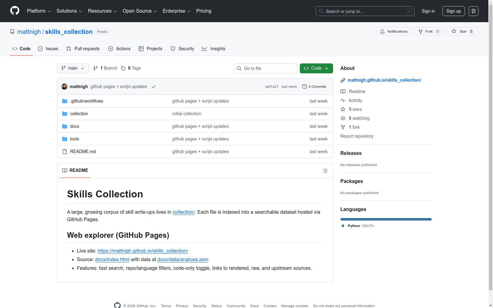The height and width of the screenshot is (308, 493).
Task: Switch to the Actions tab
Action: point(119,49)
